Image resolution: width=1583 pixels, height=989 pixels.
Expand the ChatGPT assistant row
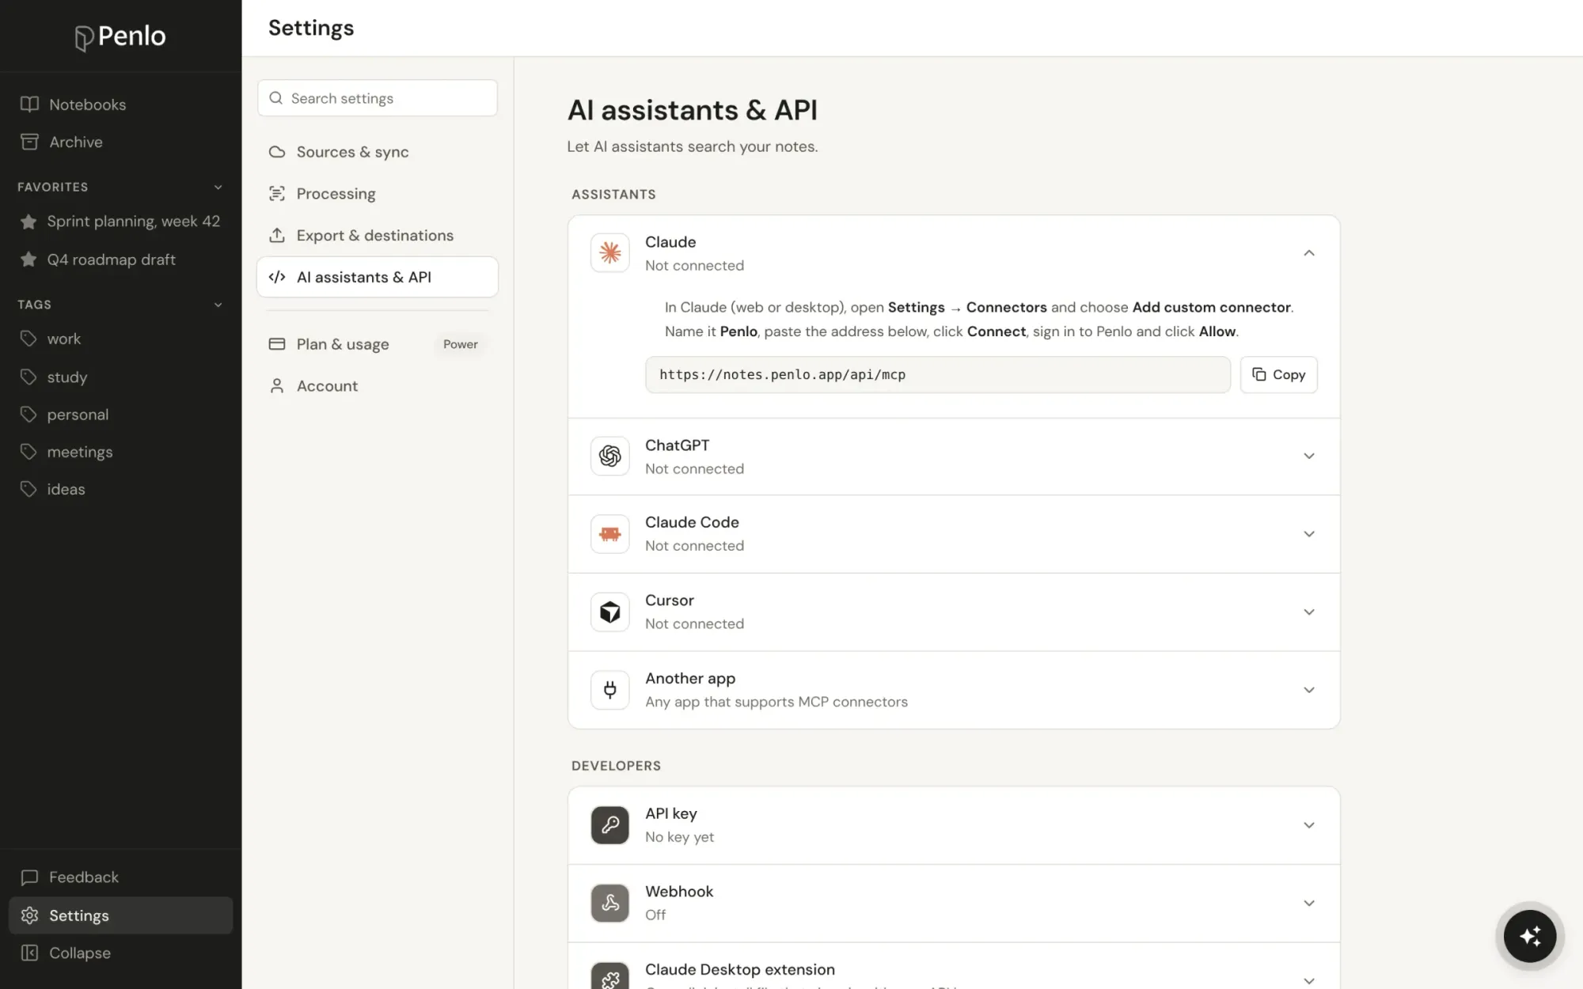click(x=1308, y=457)
